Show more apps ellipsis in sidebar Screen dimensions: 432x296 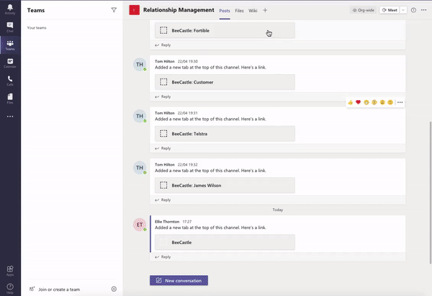[x=10, y=116]
